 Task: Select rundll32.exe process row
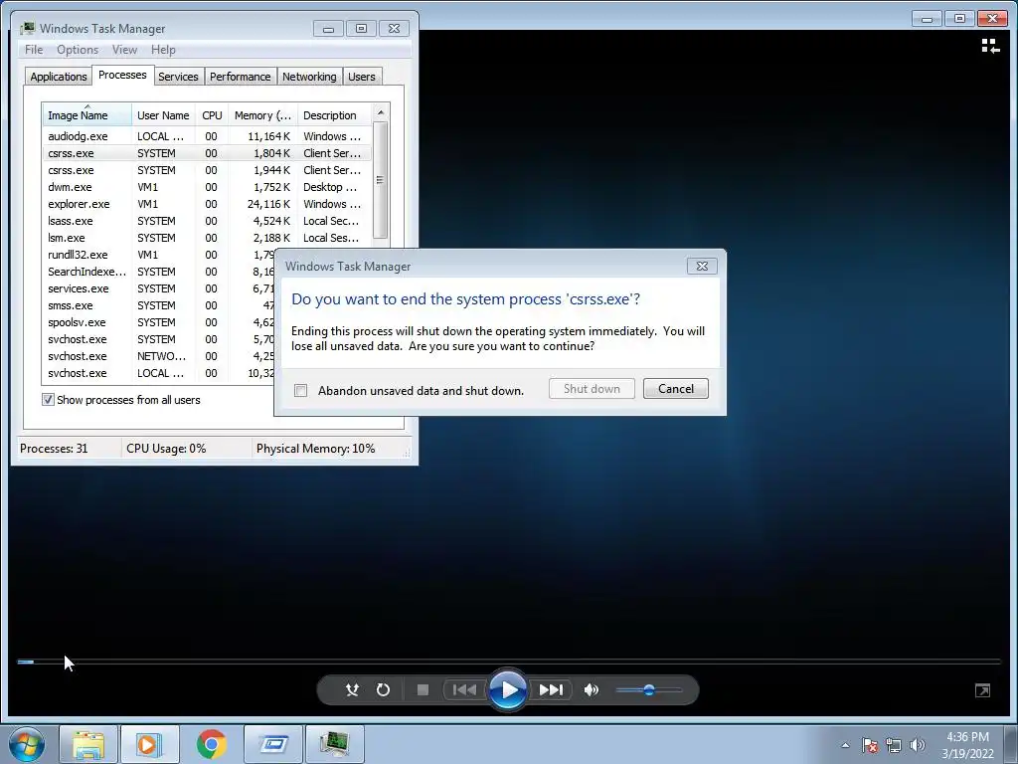coord(158,254)
